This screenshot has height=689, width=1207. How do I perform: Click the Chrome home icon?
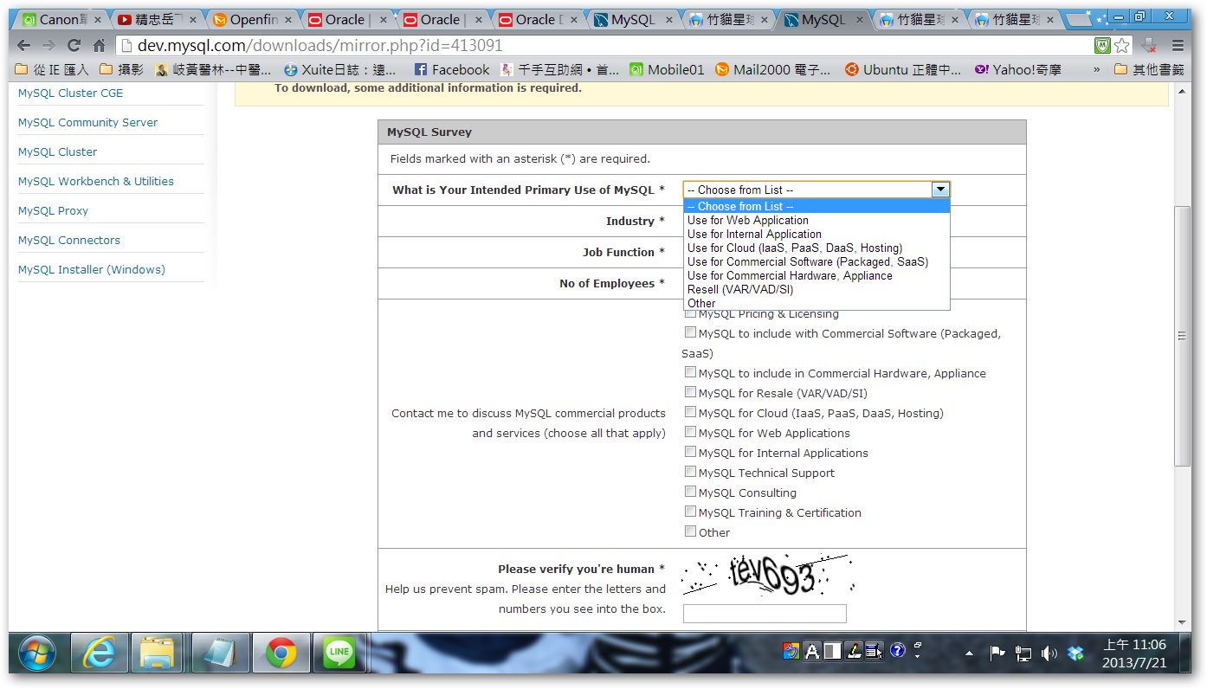(99, 46)
